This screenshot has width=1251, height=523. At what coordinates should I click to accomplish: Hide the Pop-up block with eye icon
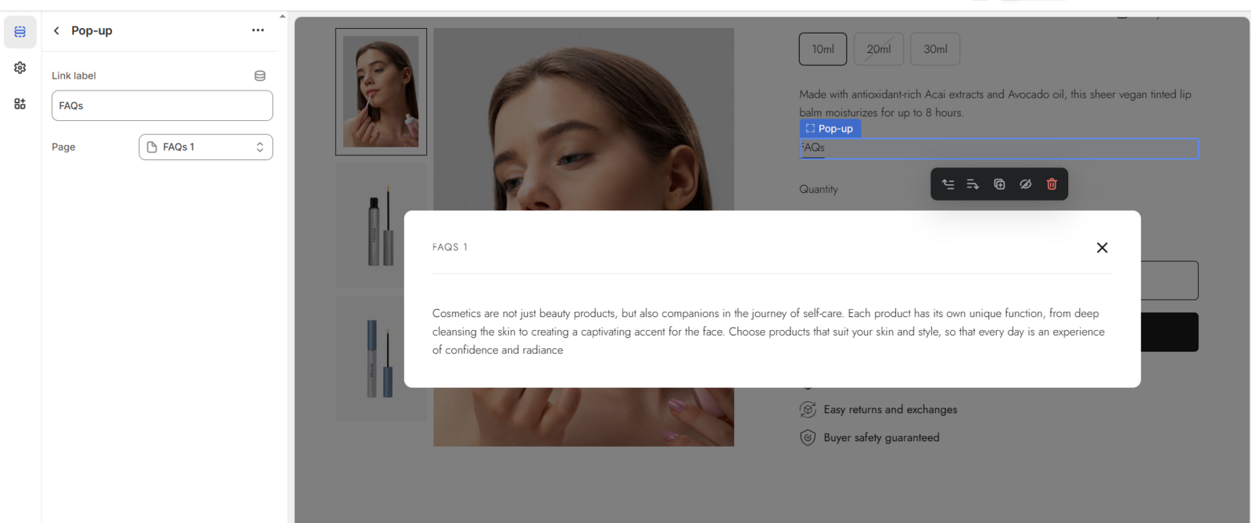click(1025, 184)
